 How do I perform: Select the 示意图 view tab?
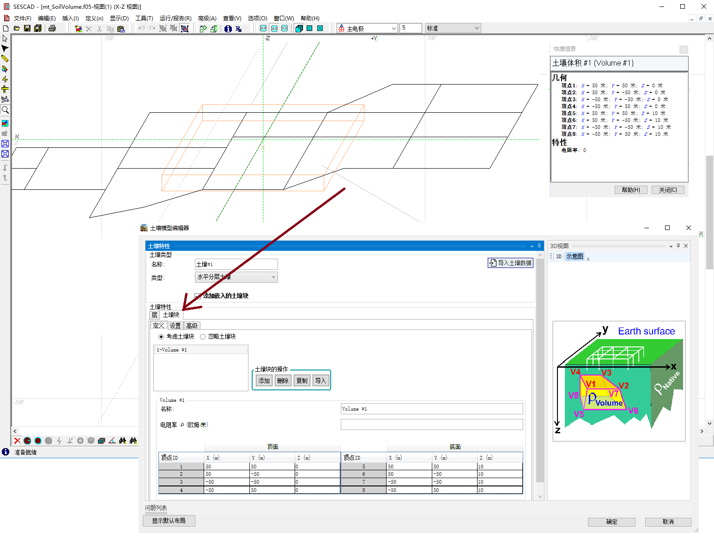pyautogui.click(x=575, y=256)
